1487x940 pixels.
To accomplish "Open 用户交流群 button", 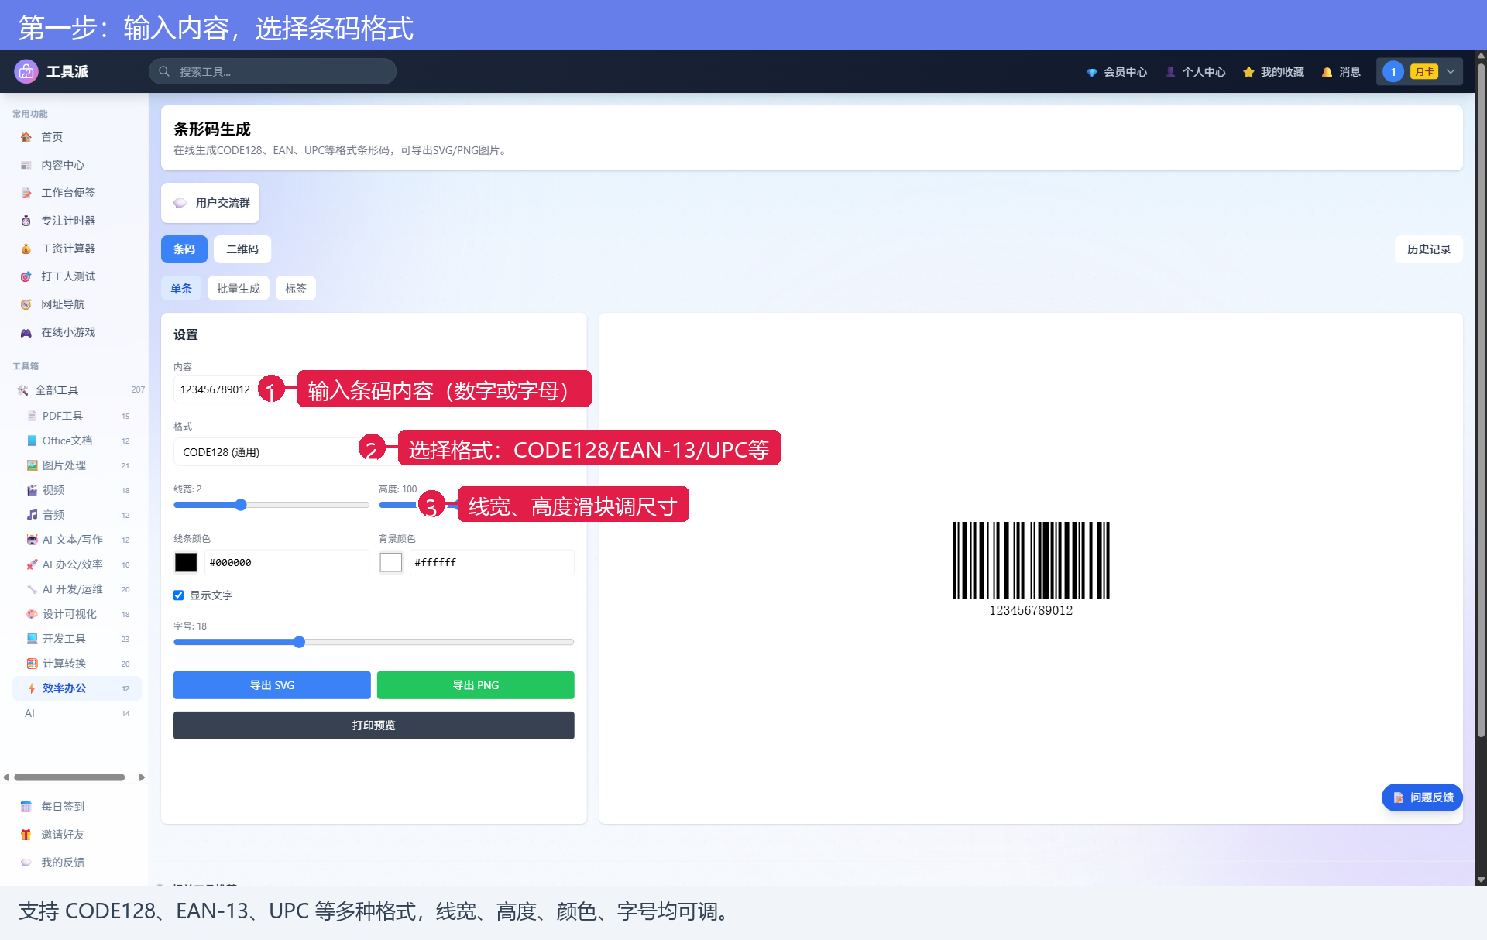I will click(211, 203).
